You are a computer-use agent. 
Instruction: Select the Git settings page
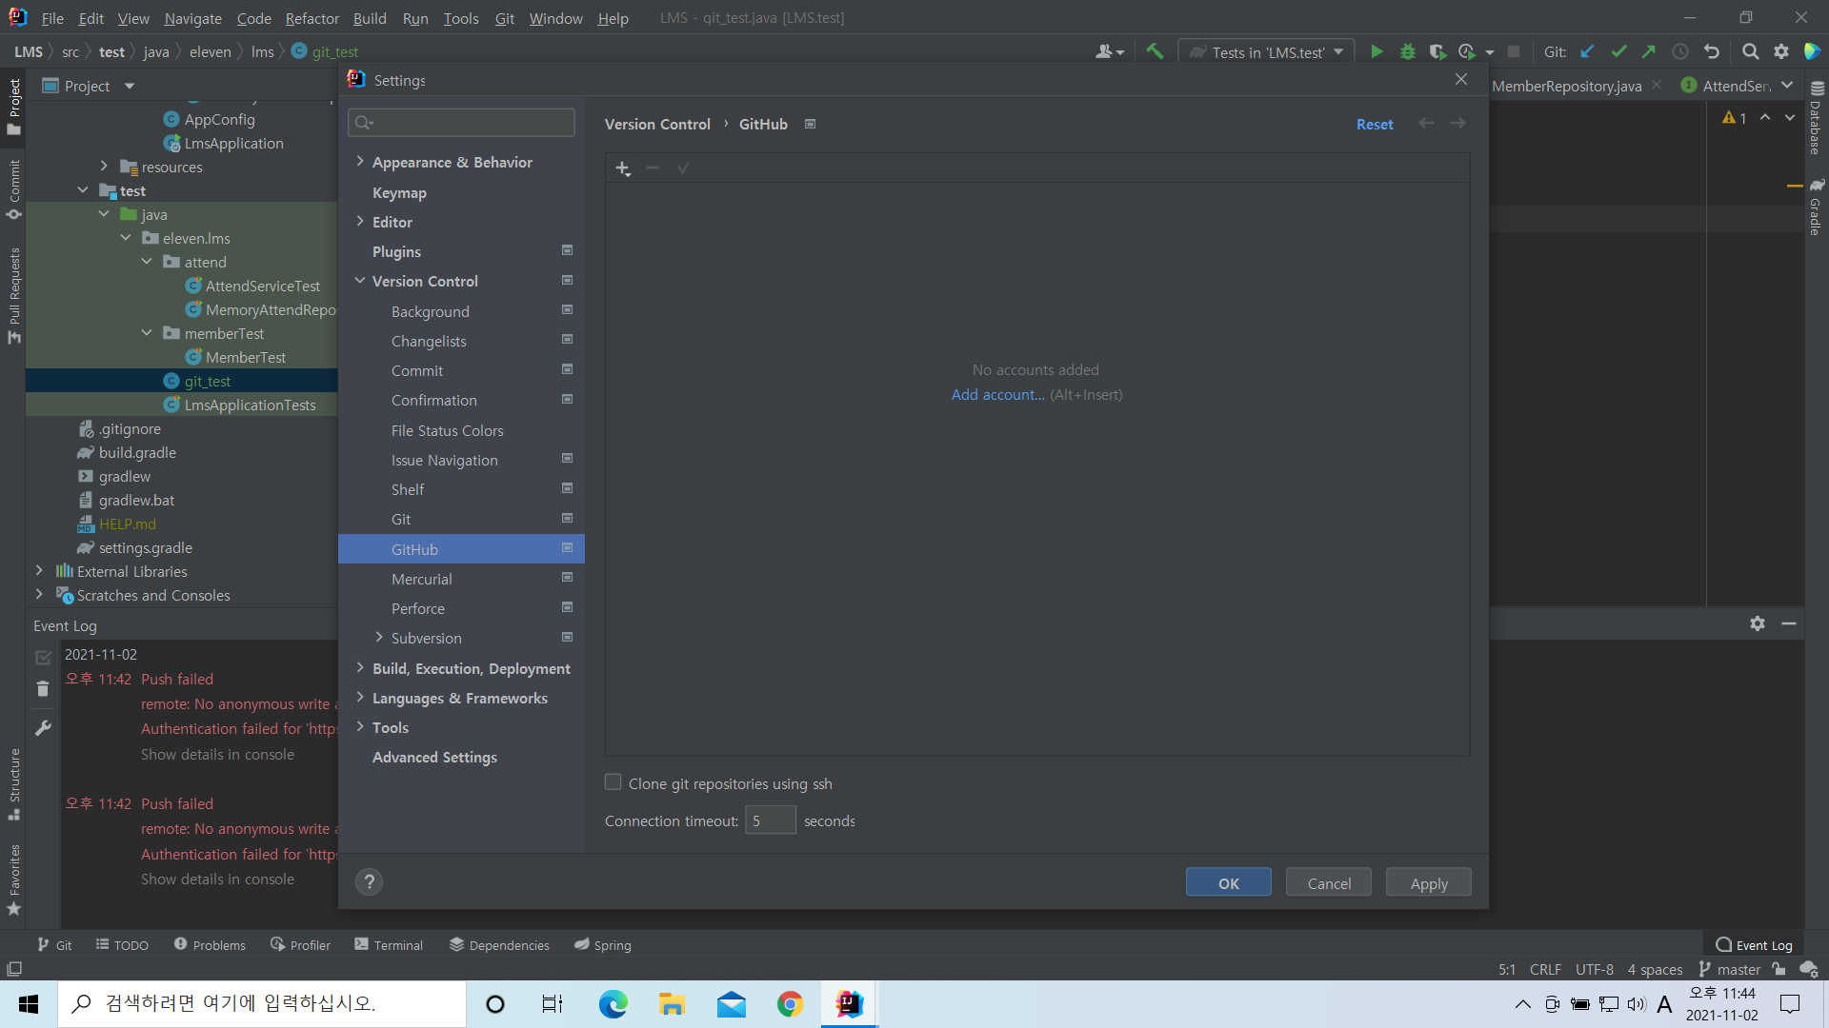pyautogui.click(x=401, y=520)
